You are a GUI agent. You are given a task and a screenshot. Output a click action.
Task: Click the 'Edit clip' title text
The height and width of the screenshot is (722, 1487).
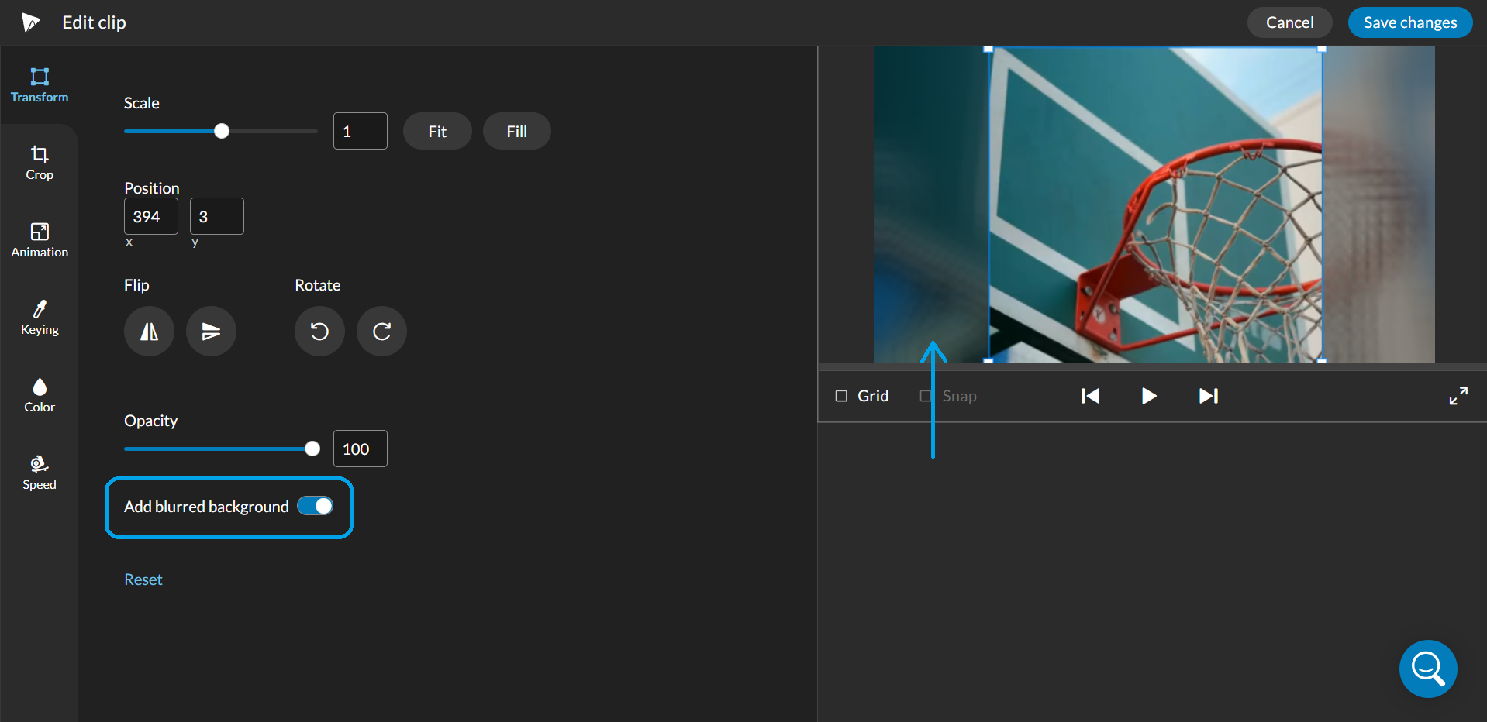tap(94, 22)
